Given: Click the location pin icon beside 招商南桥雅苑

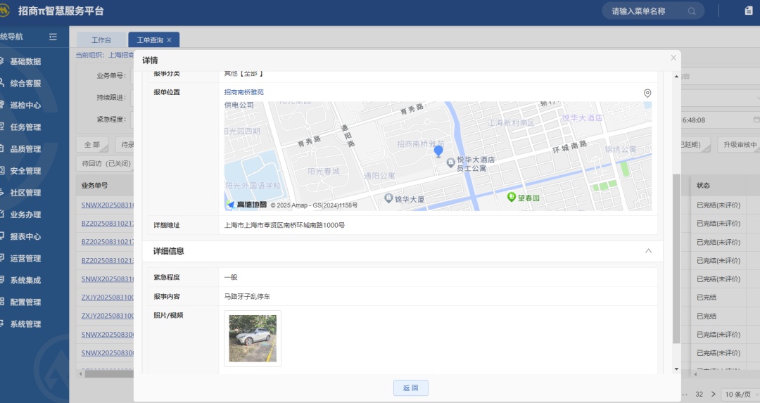Looking at the screenshot, I should pos(647,93).
